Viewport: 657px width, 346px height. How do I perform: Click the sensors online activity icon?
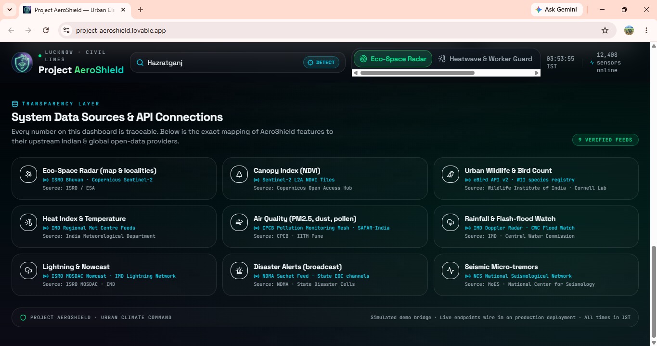click(x=592, y=63)
